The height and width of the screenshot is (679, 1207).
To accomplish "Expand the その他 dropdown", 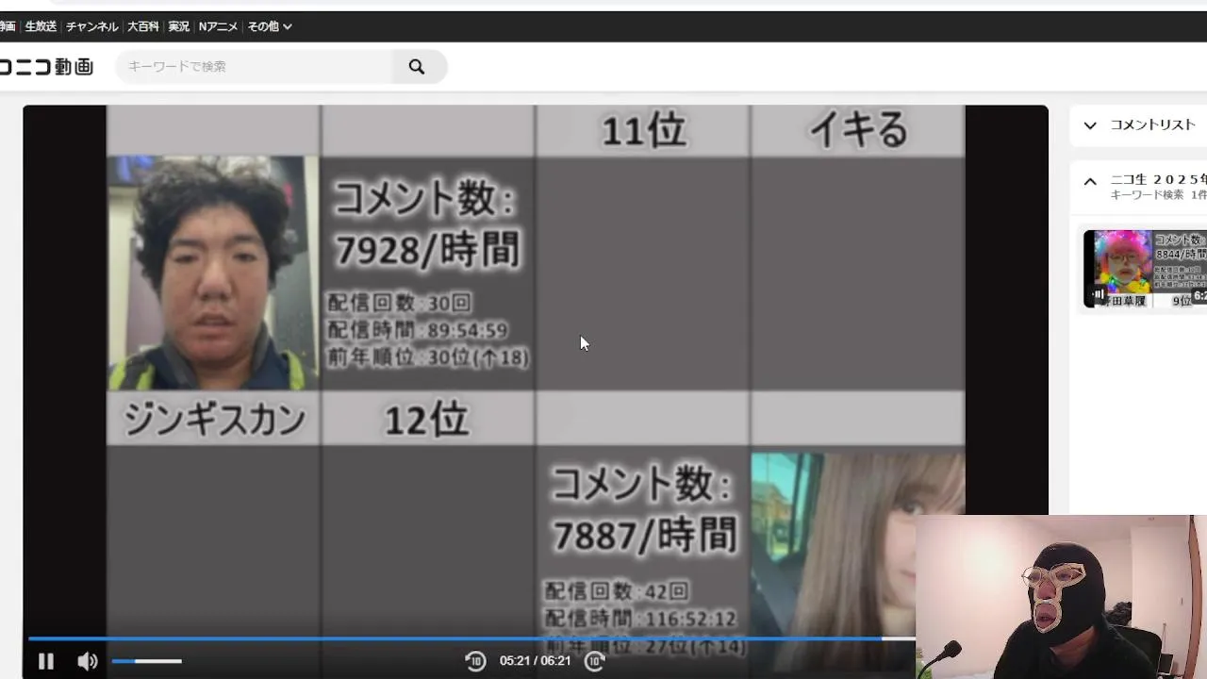I will [x=270, y=26].
